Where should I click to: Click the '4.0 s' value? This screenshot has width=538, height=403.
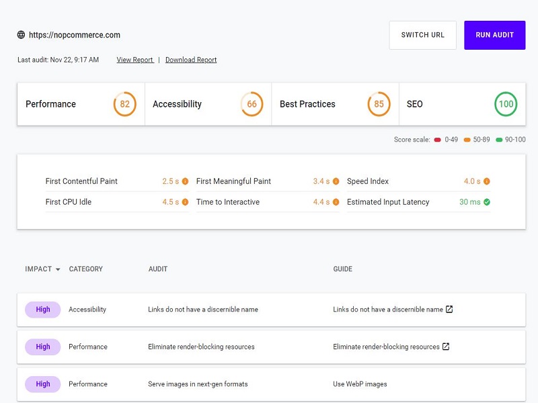(472, 181)
